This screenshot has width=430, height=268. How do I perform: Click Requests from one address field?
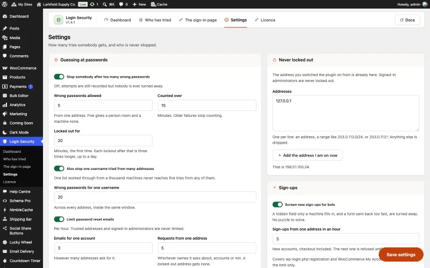point(207,248)
